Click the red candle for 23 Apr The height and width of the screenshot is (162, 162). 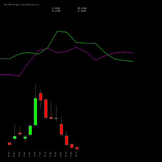click(61, 129)
